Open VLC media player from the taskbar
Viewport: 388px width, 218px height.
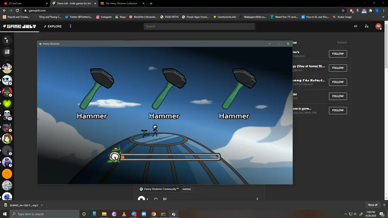point(124,214)
